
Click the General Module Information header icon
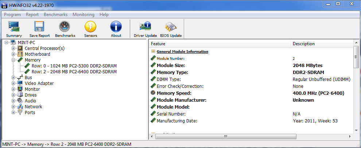(153, 51)
